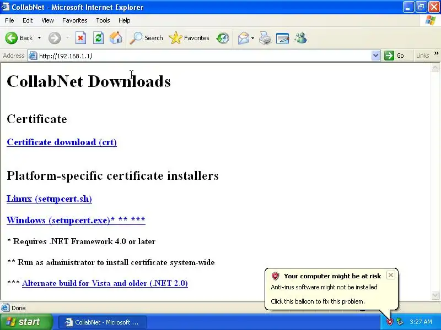Click the Requires .NET Framework 4.0 note
Image resolution: width=441 pixels, height=330 pixels.
click(81, 241)
